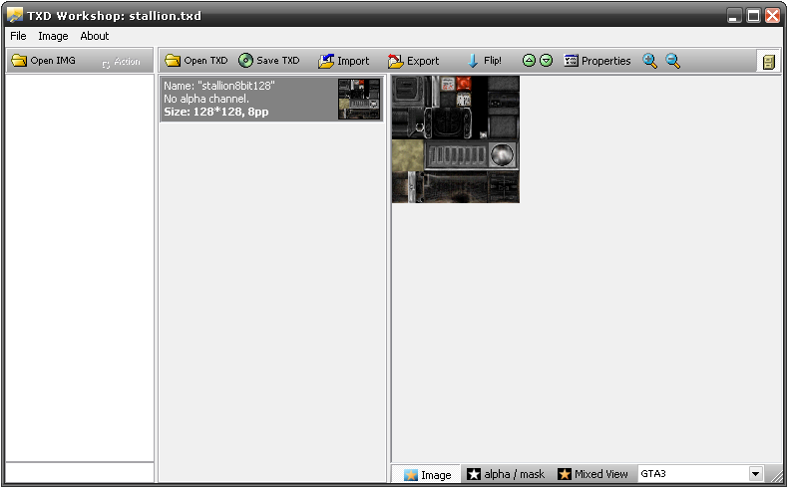The width and height of the screenshot is (788, 488).
Task: Switch to the Image view tab
Action: click(x=427, y=474)
